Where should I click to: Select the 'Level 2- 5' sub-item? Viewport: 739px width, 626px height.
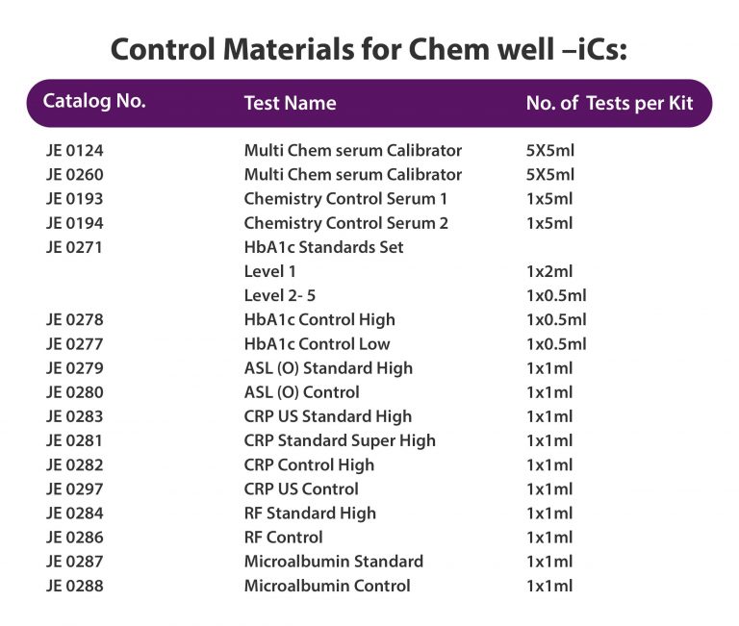point(279,295)
